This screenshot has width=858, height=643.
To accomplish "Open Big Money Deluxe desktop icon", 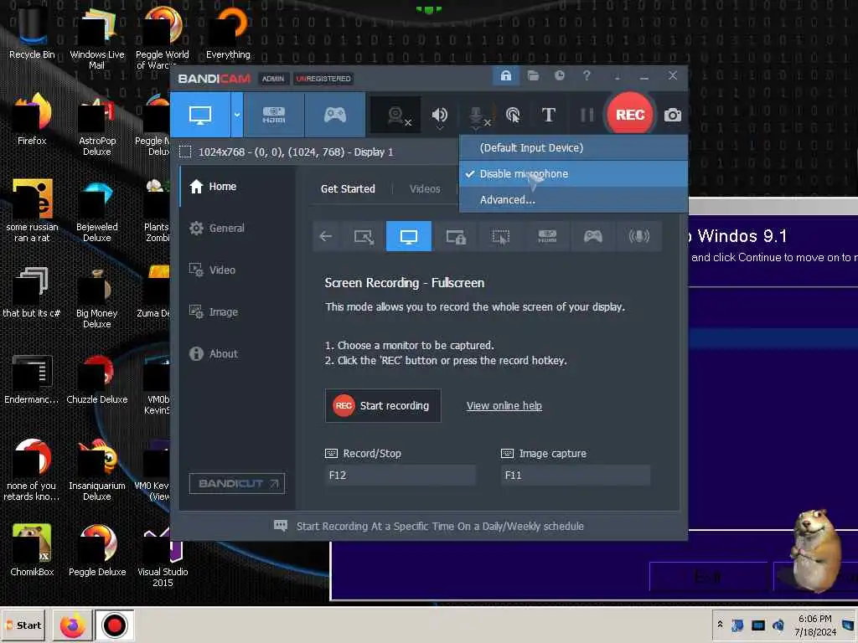I will (x=97, y=297).
